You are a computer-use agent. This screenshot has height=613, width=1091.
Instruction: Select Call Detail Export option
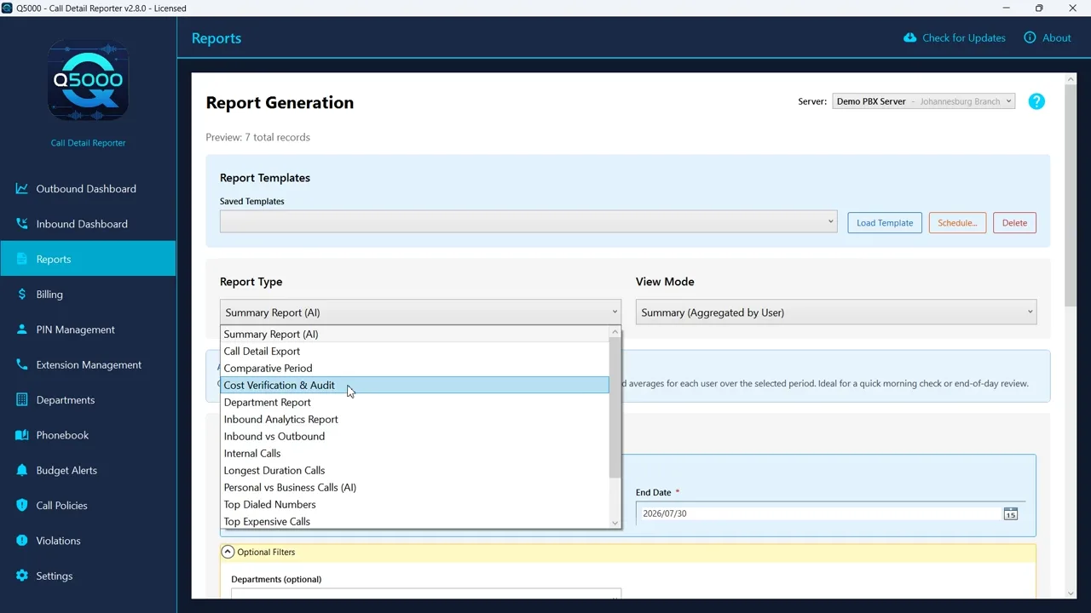click(x=414, y=351)
